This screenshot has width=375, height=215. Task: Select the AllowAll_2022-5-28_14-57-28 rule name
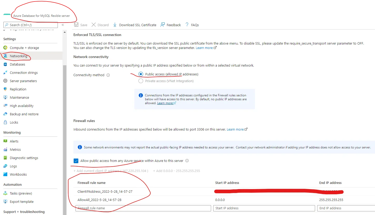point(99,200)
